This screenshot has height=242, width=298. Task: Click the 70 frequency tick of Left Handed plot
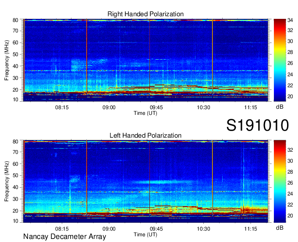pos(15,152)
